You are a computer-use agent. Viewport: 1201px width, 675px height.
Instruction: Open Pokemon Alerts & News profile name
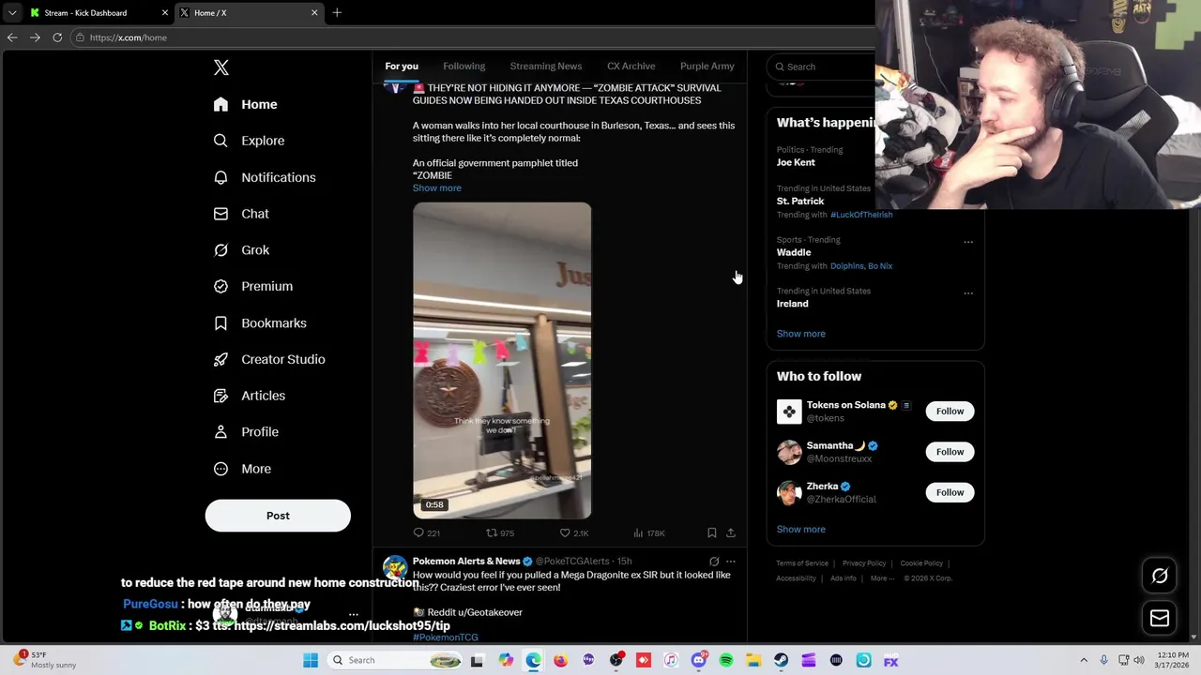tap(466, 562)
